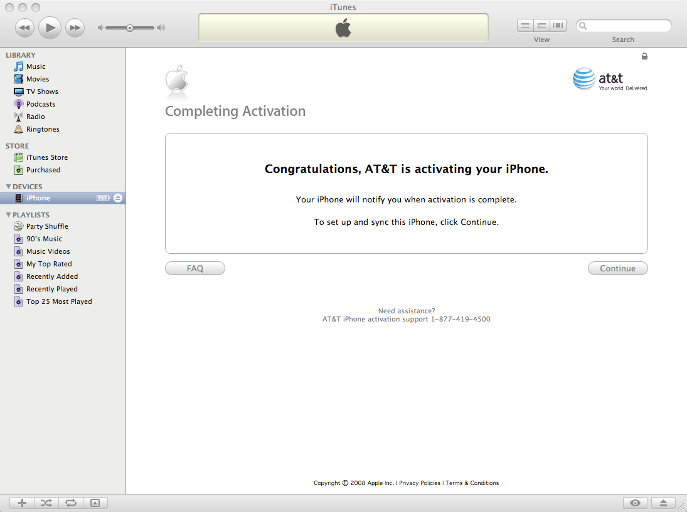Switch to grouped album view
This screenshot has height=512, width=687.
tap(541, 26)
